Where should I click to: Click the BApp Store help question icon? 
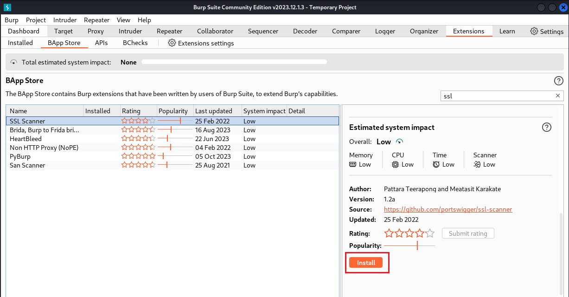pos(559,81)
